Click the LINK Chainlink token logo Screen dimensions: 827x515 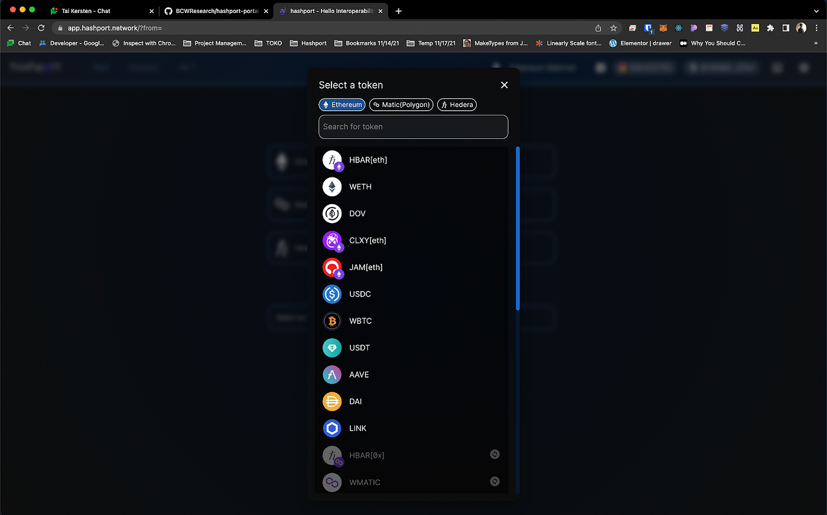click(x=332, y=428)
